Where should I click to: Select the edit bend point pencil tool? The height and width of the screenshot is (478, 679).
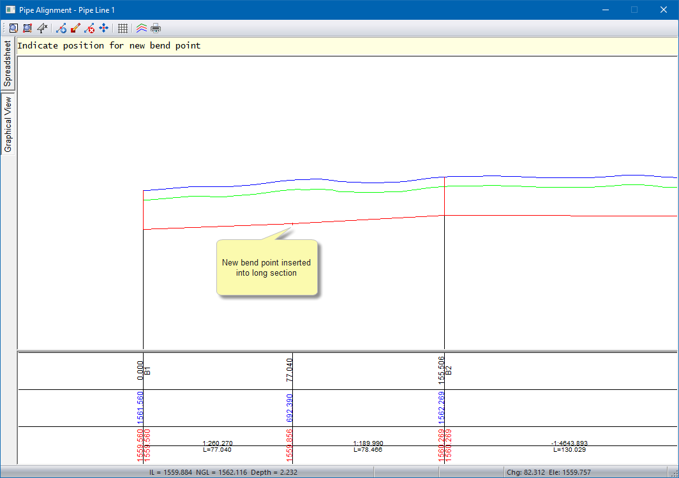point(75,28)
